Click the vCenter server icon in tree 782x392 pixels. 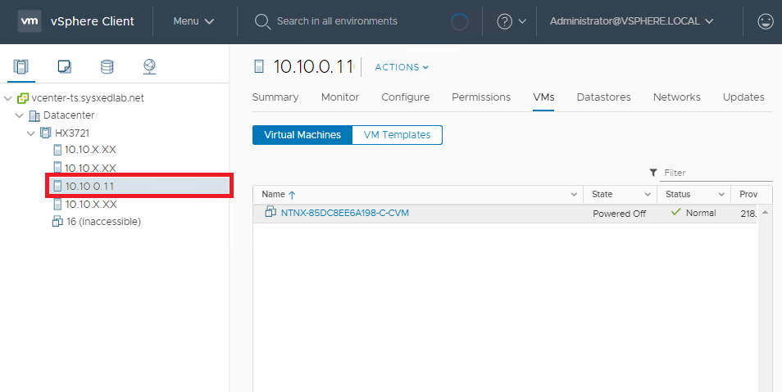click(22, 98)
